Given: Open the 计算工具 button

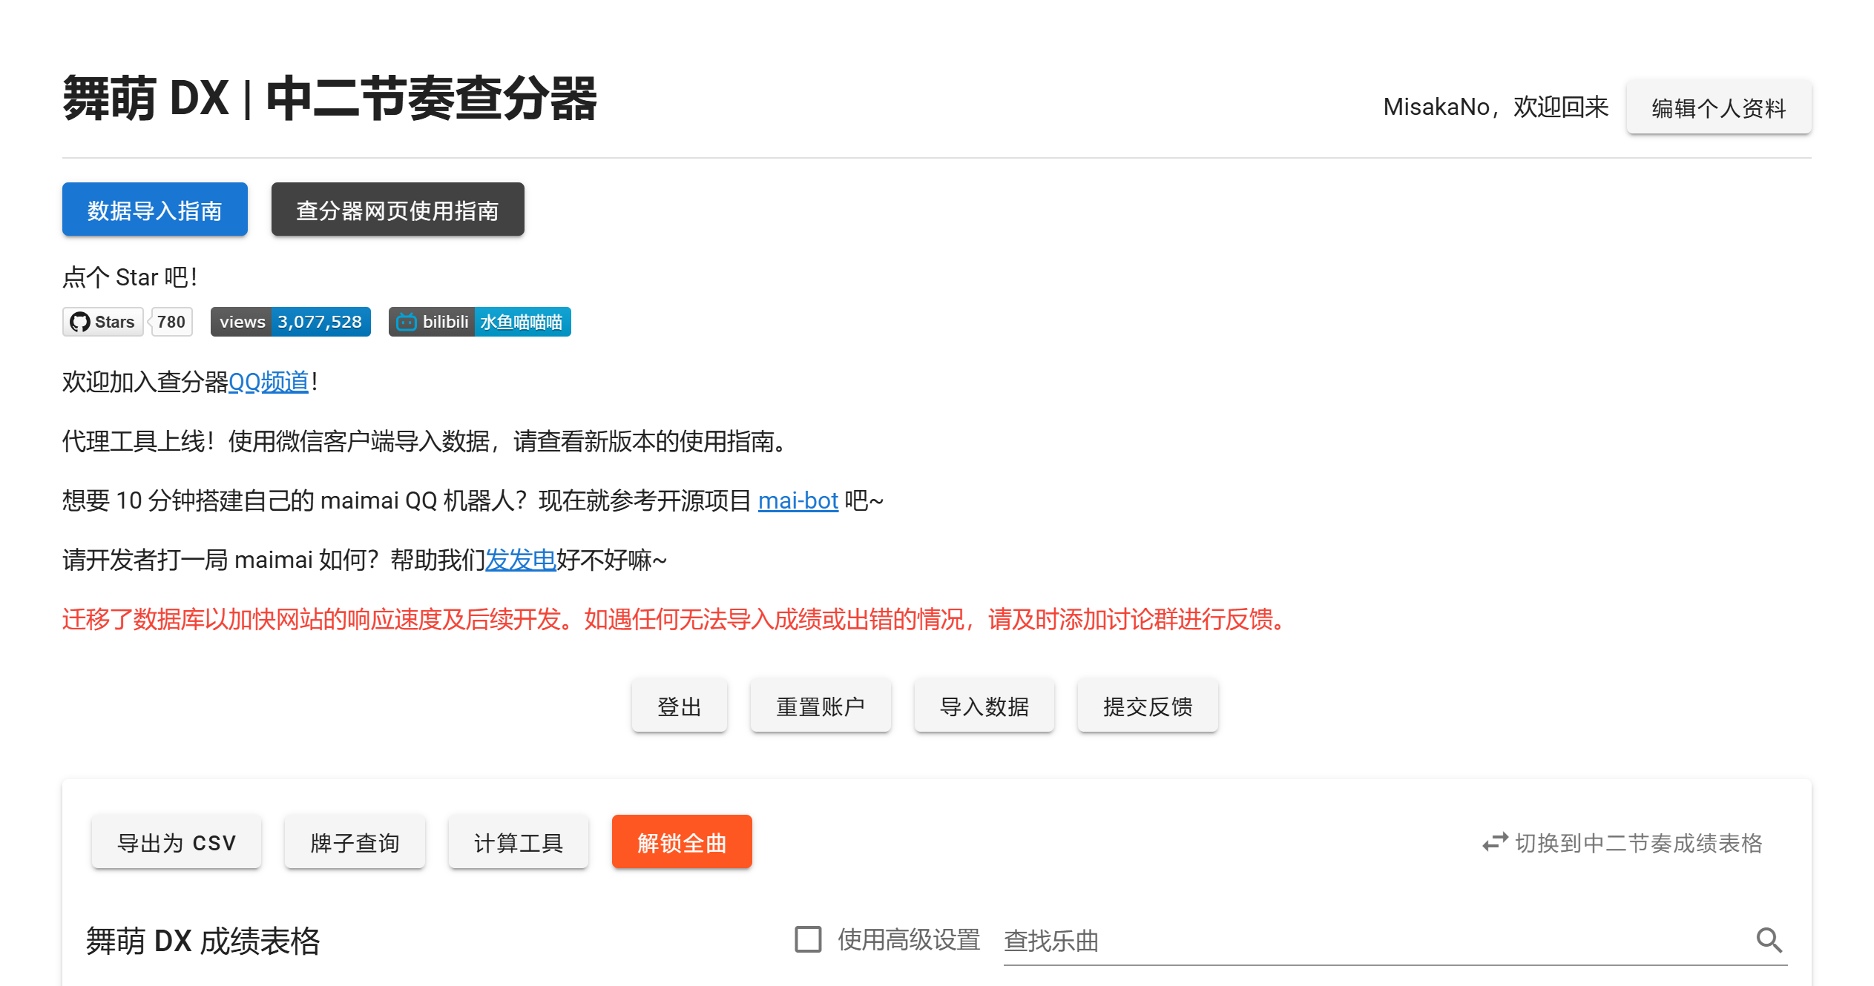Looking at the screenshot, I should (x=519, y=842).
